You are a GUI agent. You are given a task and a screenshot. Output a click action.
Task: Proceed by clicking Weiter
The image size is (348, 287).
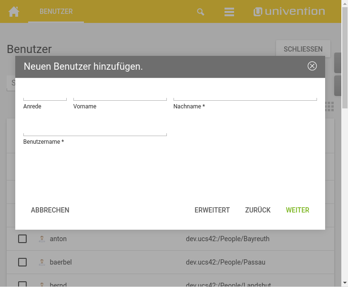297,210
